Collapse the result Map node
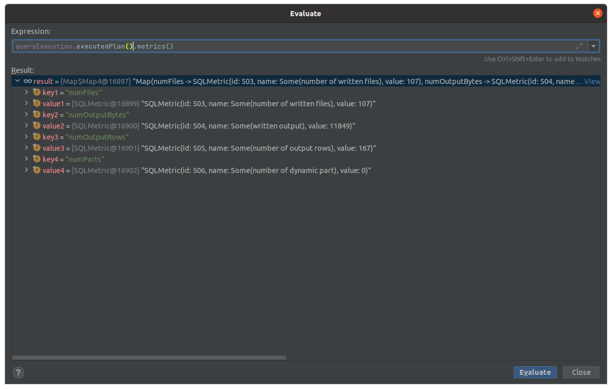The image size is (612, 389). [17, 81]
